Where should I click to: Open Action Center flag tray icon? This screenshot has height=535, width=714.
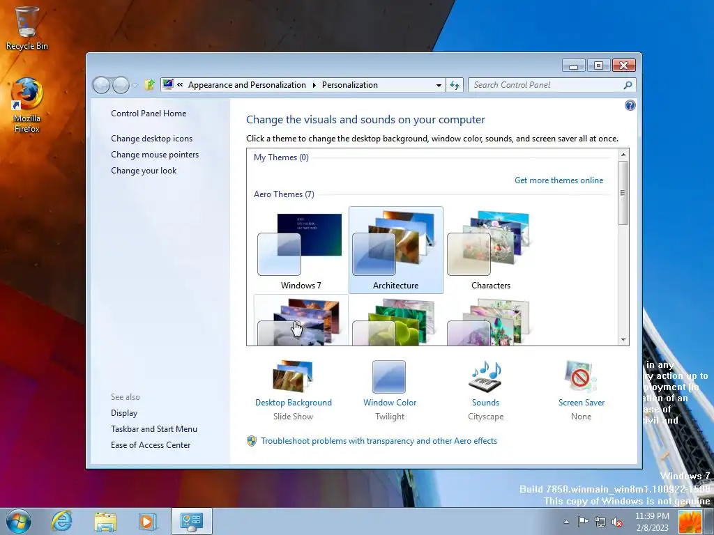[583, 522]
